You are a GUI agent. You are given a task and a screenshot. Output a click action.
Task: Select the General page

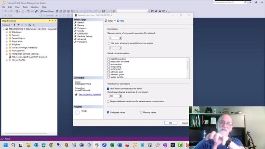click(80, 22)
